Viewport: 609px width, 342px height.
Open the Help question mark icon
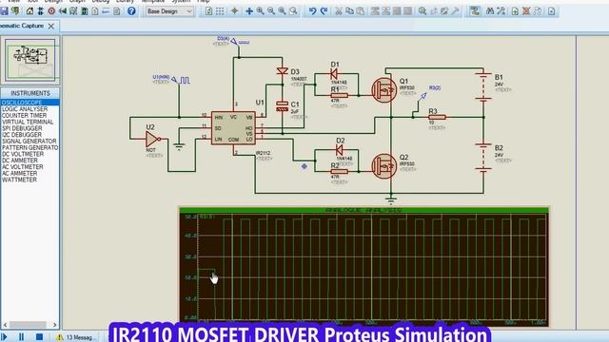pos(131,11)
